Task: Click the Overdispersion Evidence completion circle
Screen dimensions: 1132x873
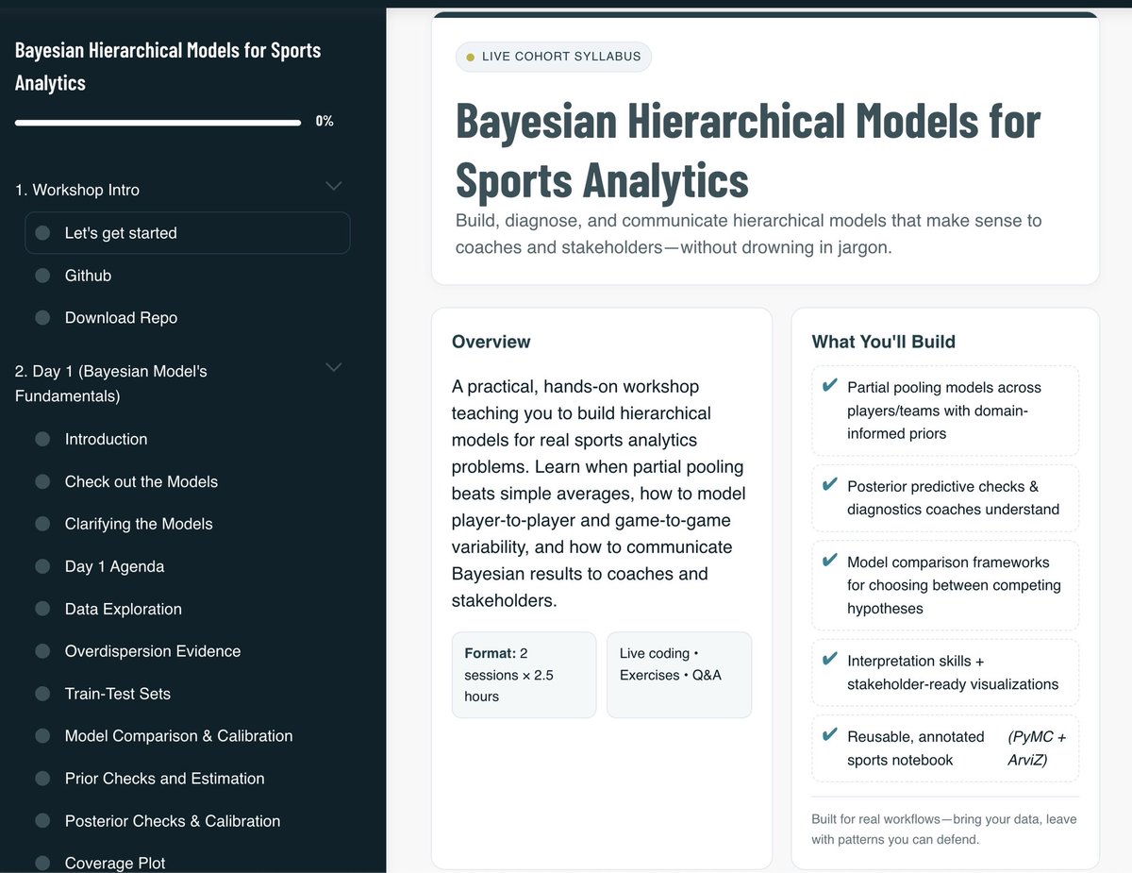Action: pyautogui.click(x=42, y=651)
